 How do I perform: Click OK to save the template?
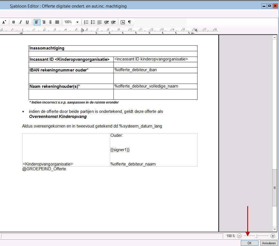[249, 243]
